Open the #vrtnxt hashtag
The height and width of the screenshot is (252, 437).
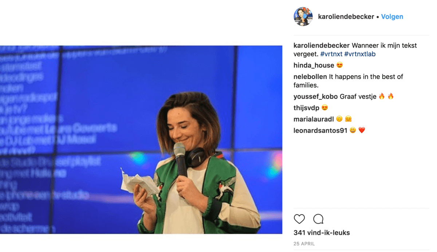click(x=331, y=54)
